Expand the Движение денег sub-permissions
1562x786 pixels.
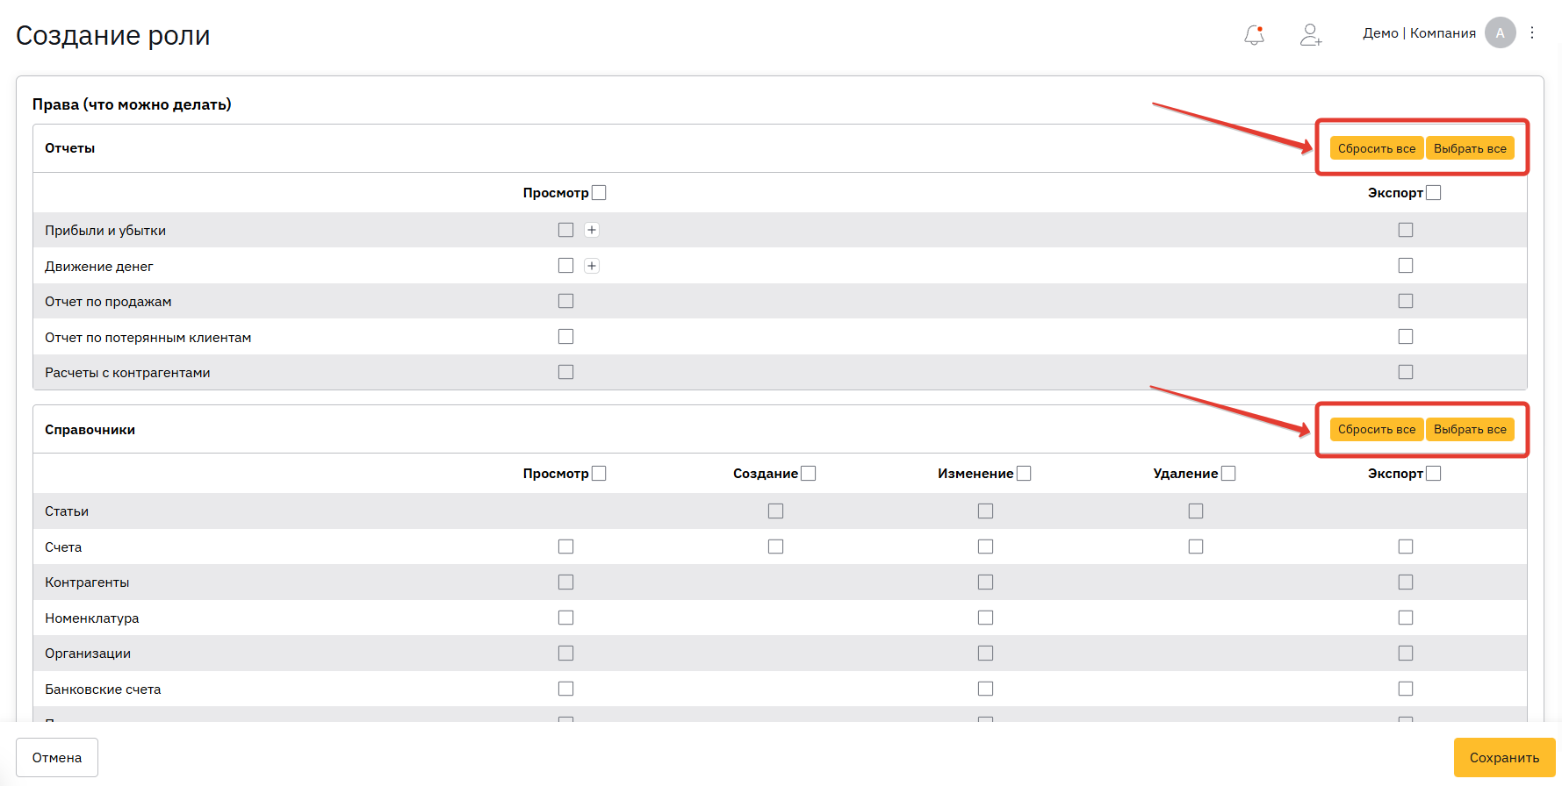pyautogui.click(x=592, y=266)
